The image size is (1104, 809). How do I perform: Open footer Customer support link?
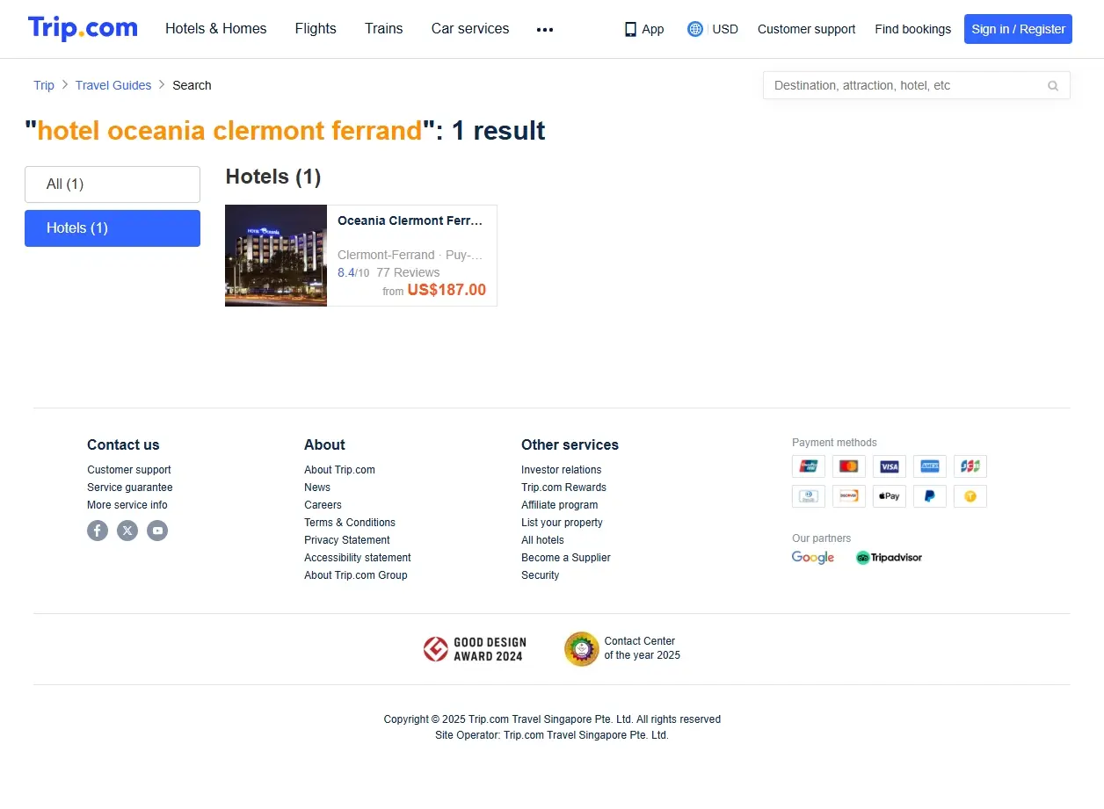pyautogui.click(x=129, y=470)
